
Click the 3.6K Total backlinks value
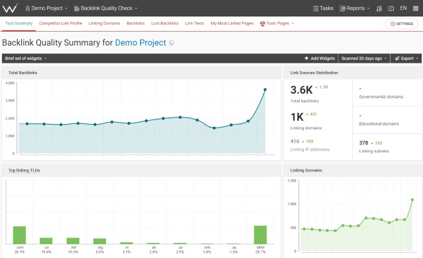[302, 90]
